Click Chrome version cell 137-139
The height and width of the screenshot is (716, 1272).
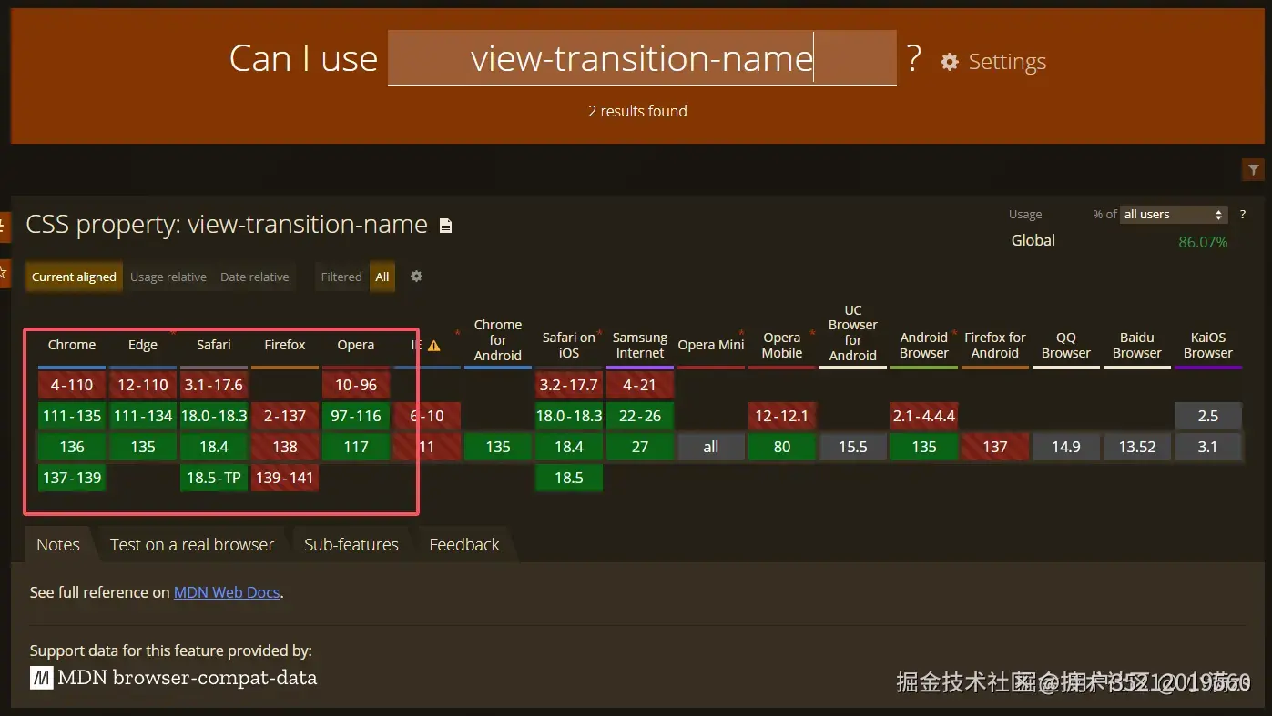tap(72, 478)
